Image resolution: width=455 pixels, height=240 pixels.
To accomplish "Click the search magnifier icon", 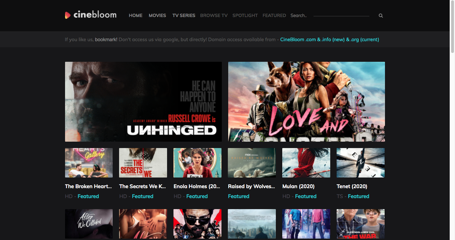I will pyautogui.click(x=381, y=16).
